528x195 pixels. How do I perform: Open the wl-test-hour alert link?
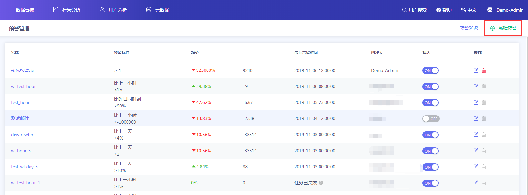click(23, 86)
